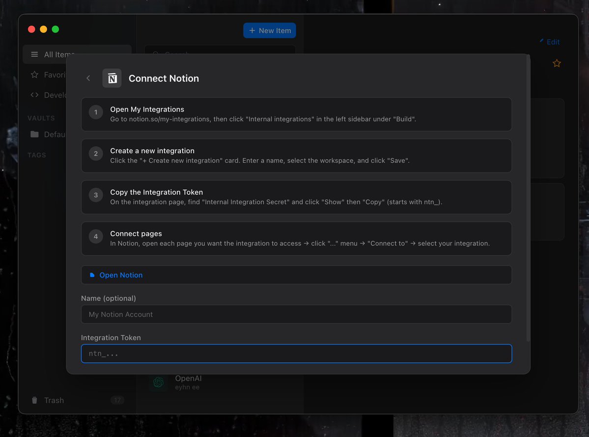The height and width of the screenshot is (437, 589).
Task: Minimize the window with yellow button
Action: tap(44, 29)
